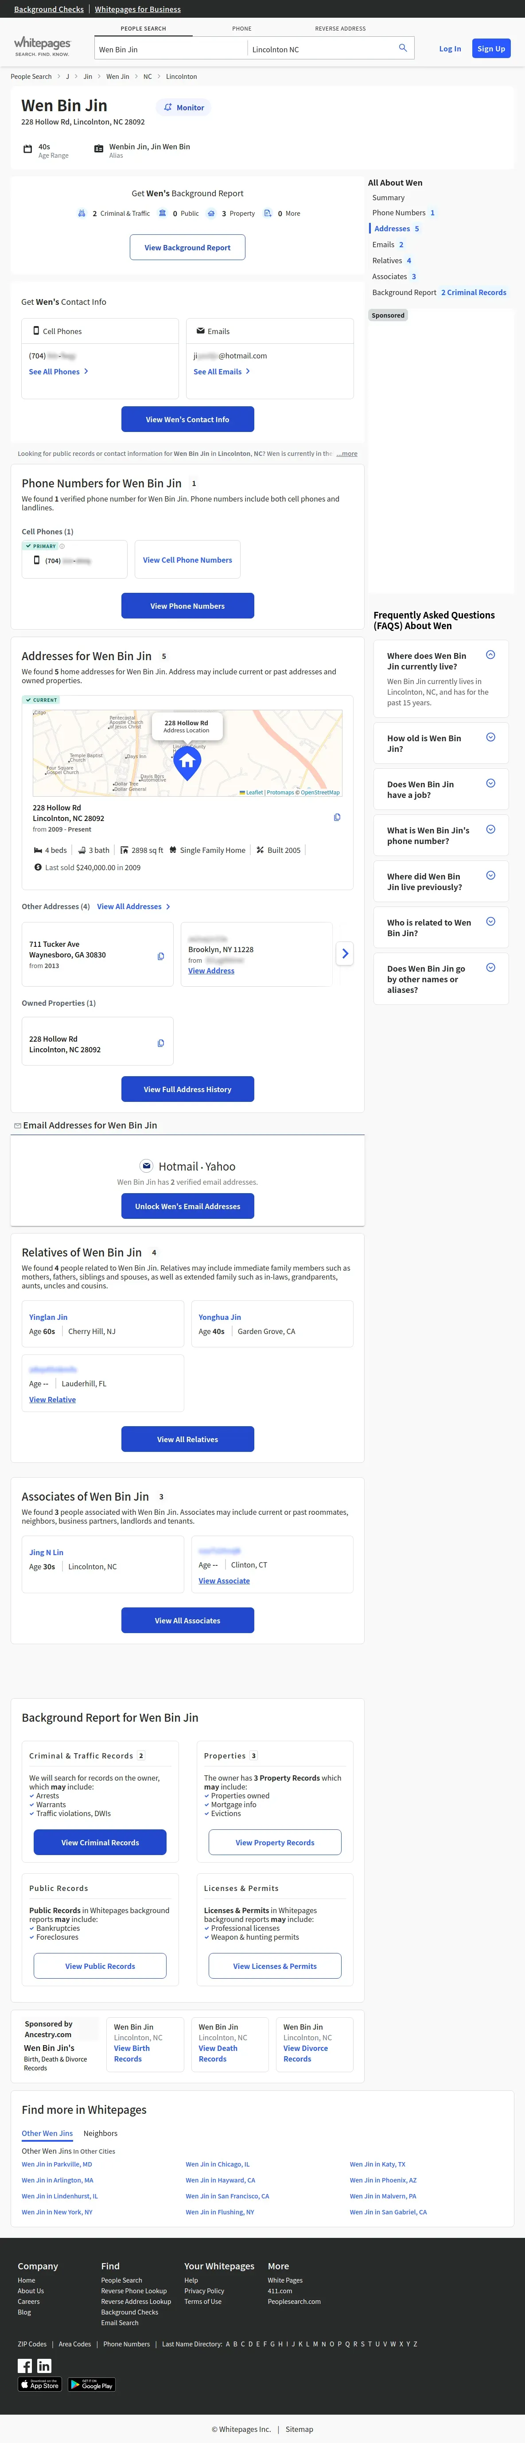Show next address with the right arrow
525x2443 pixels.
[345, 954]
